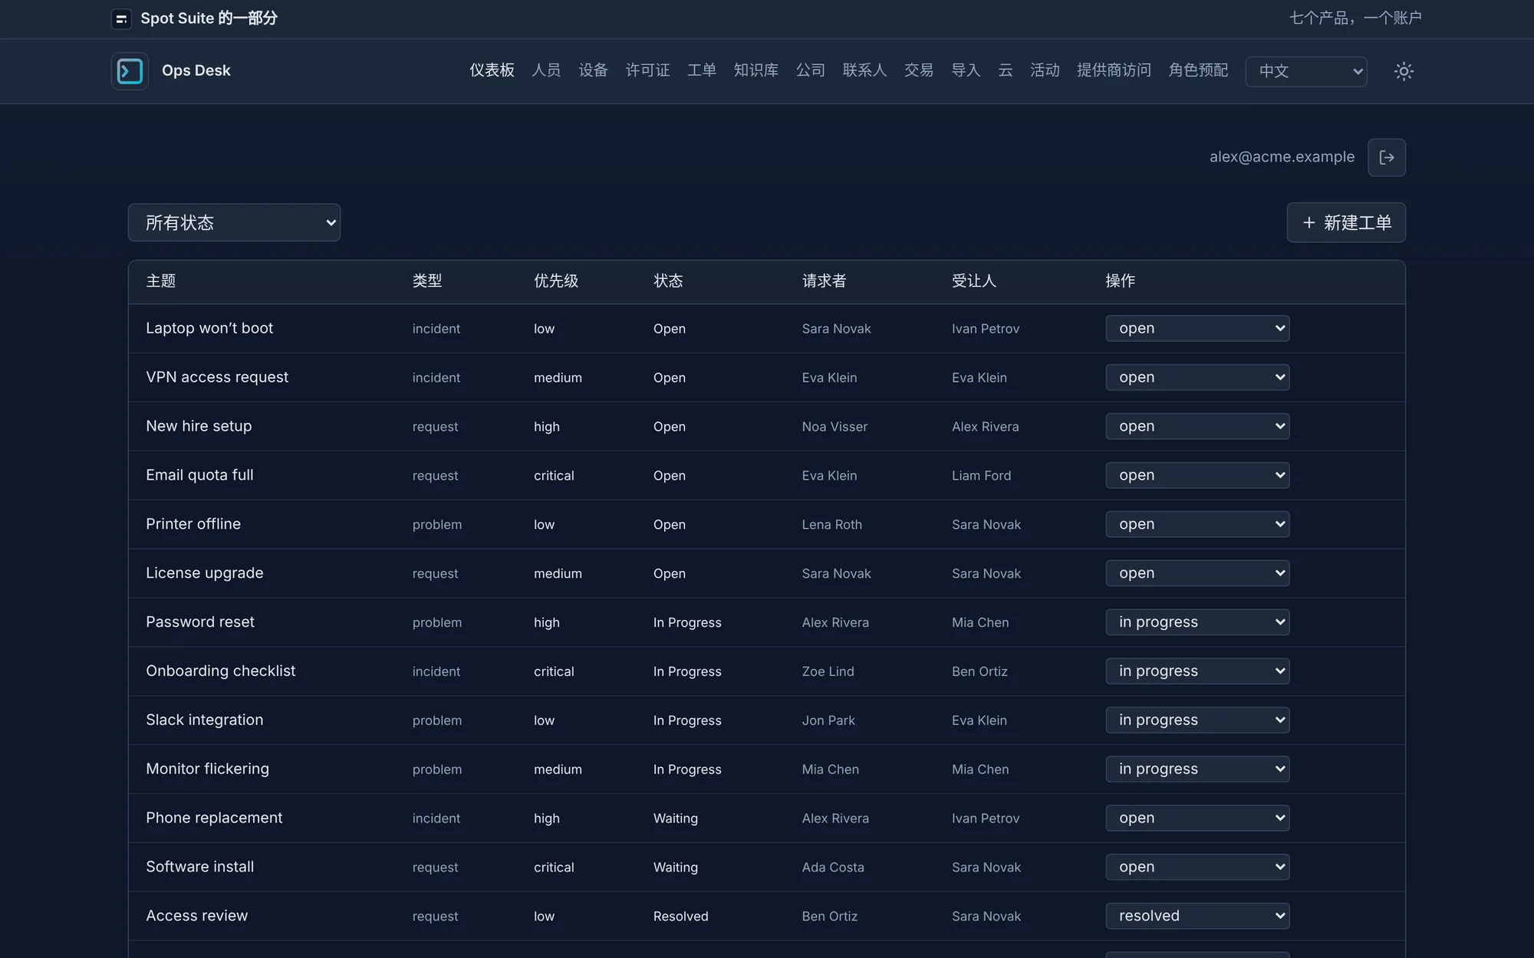The width and height of the screenshot is (1534, 958).
Task: Expand the 所有状态 status filter dropdown
Action: [x=234, y=222]
